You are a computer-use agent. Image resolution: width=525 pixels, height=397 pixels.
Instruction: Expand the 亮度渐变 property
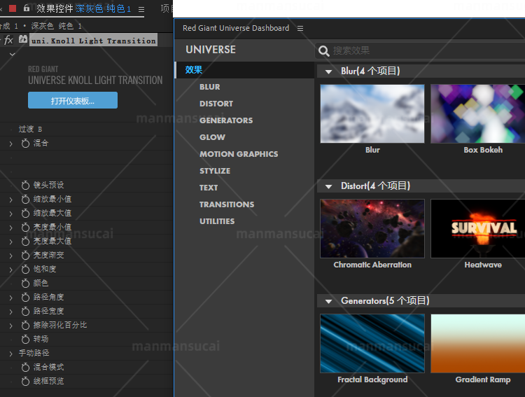tap(11, 256)
